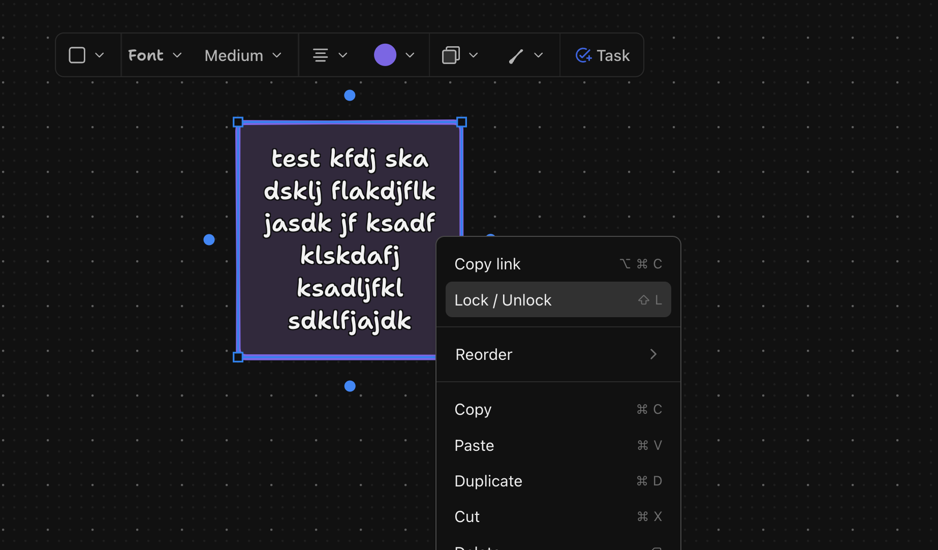Screen dimensions: 938x550
Task: Select Copy in context menu
Action: [558, 409]
